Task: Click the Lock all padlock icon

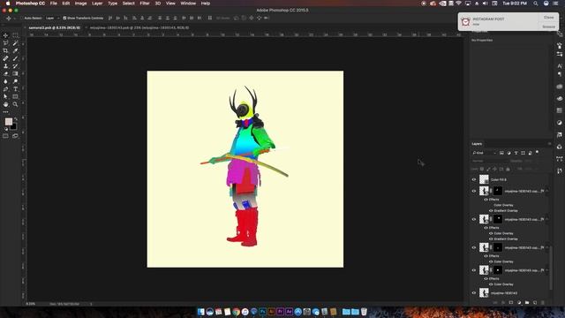Action: click(508, 169)
